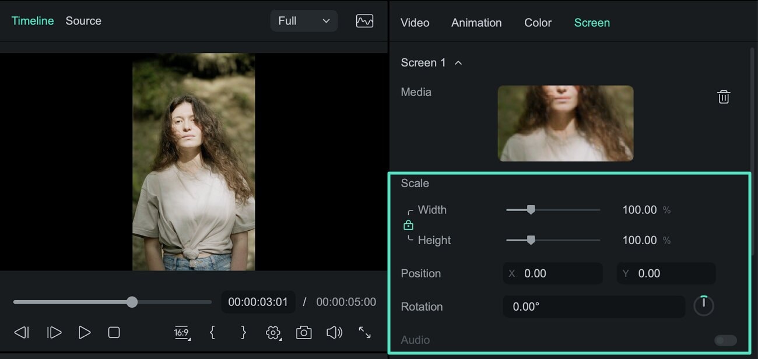
Task: Step back one frame
Action: point(21,332)
